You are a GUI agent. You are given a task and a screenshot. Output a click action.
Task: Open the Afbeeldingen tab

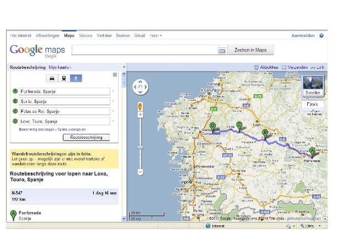click(47, 36)
